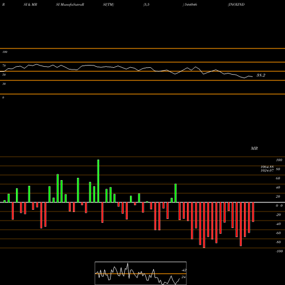Click the 24 label in mini chart
Viewport: 285px width, 285px height.
(x=184, y=277)
